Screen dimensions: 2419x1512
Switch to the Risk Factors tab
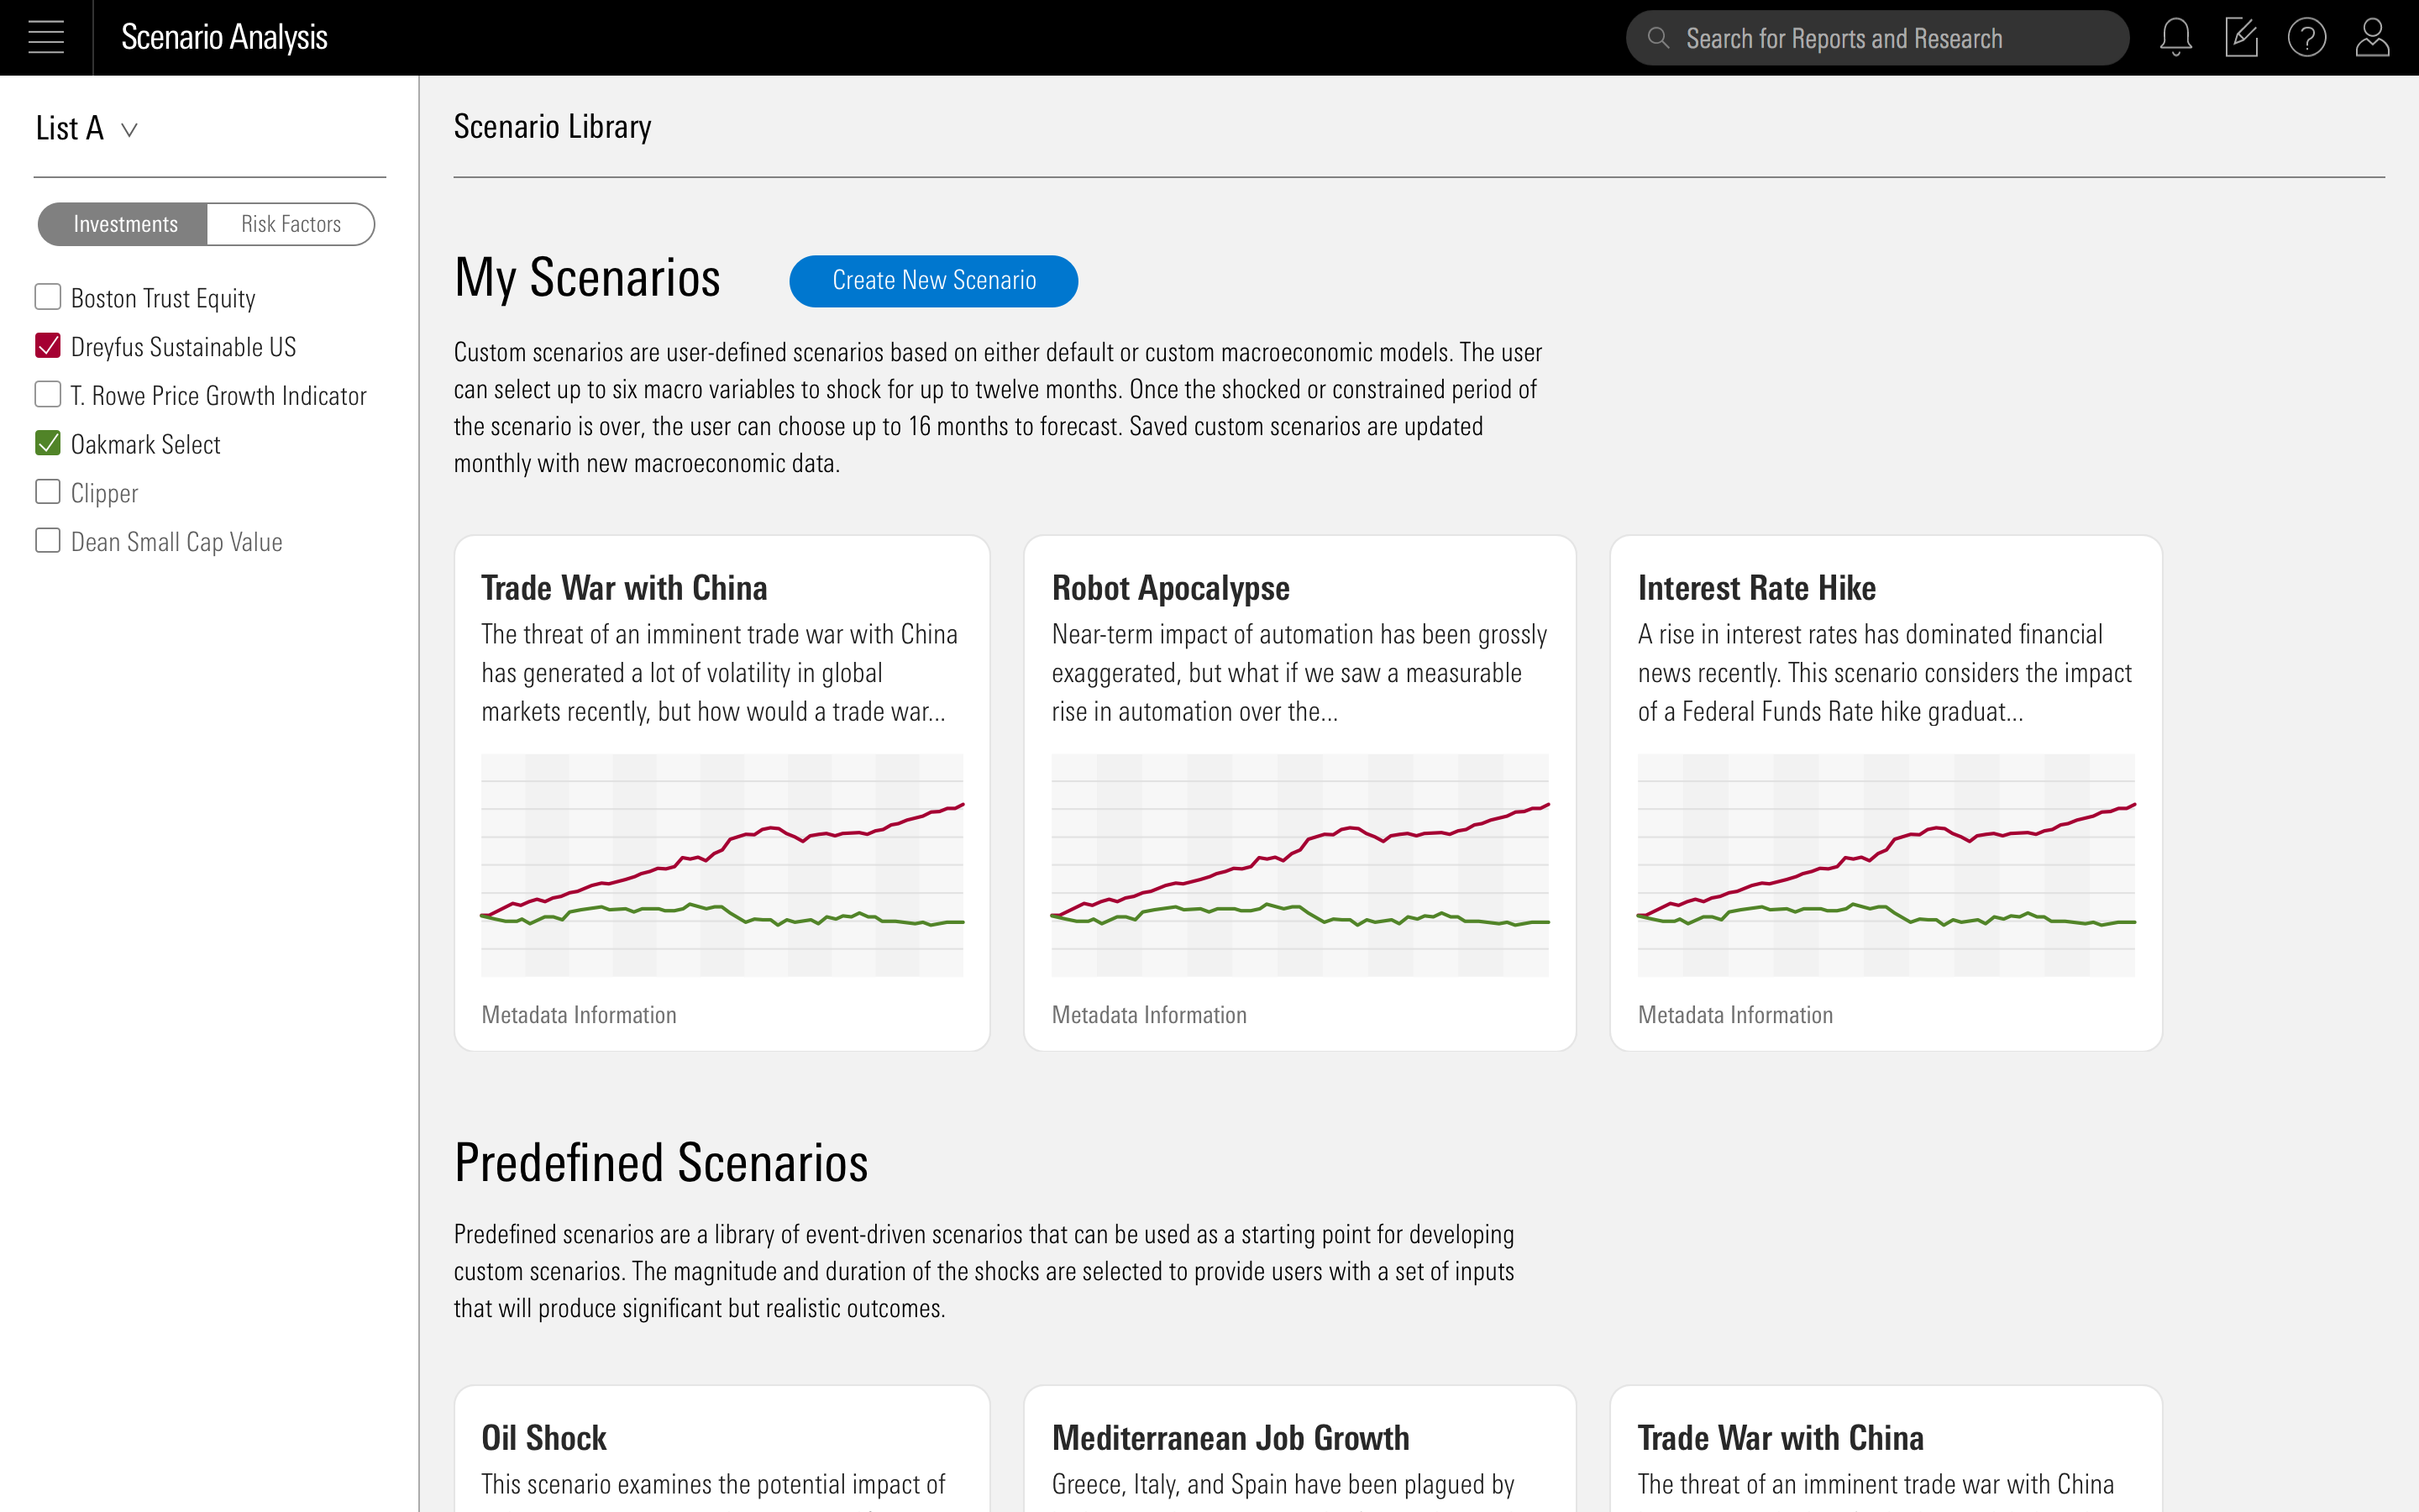point(291,224)
